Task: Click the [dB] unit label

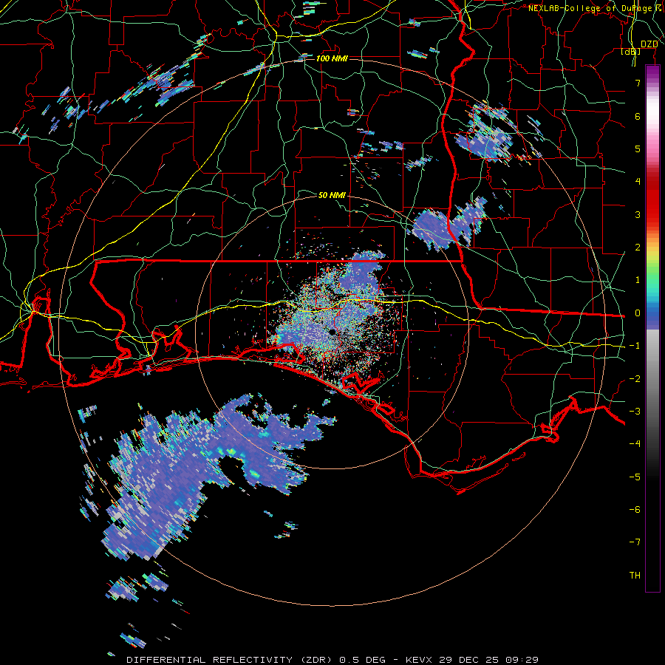Action: tap(631, 51)
